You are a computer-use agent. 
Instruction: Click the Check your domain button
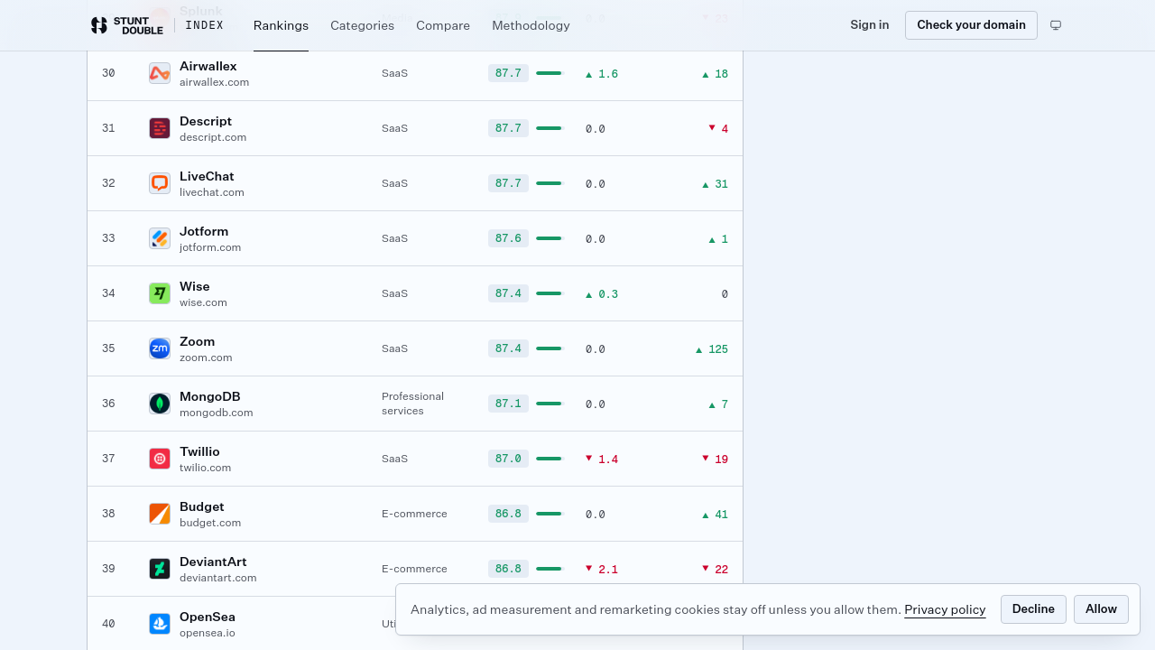tap(971, 25)
